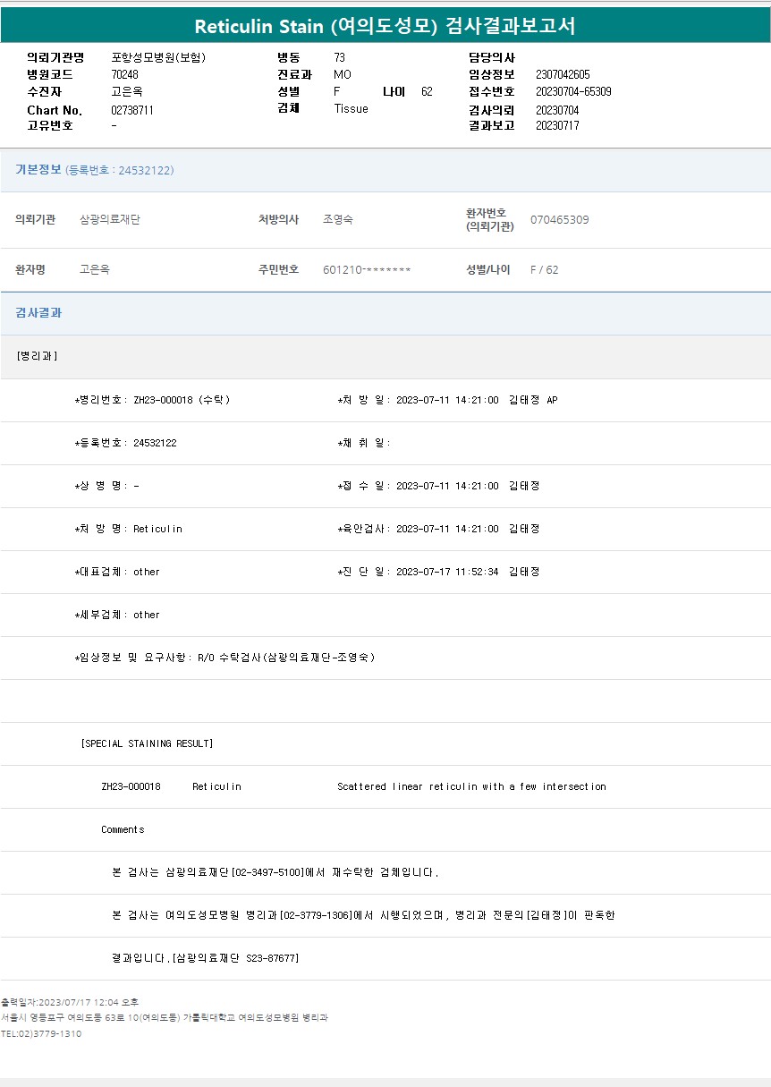The height and width of the screenshot is (1087, 771).
Task: Click receipt number 20230704-65309
Action: (573, 91)
